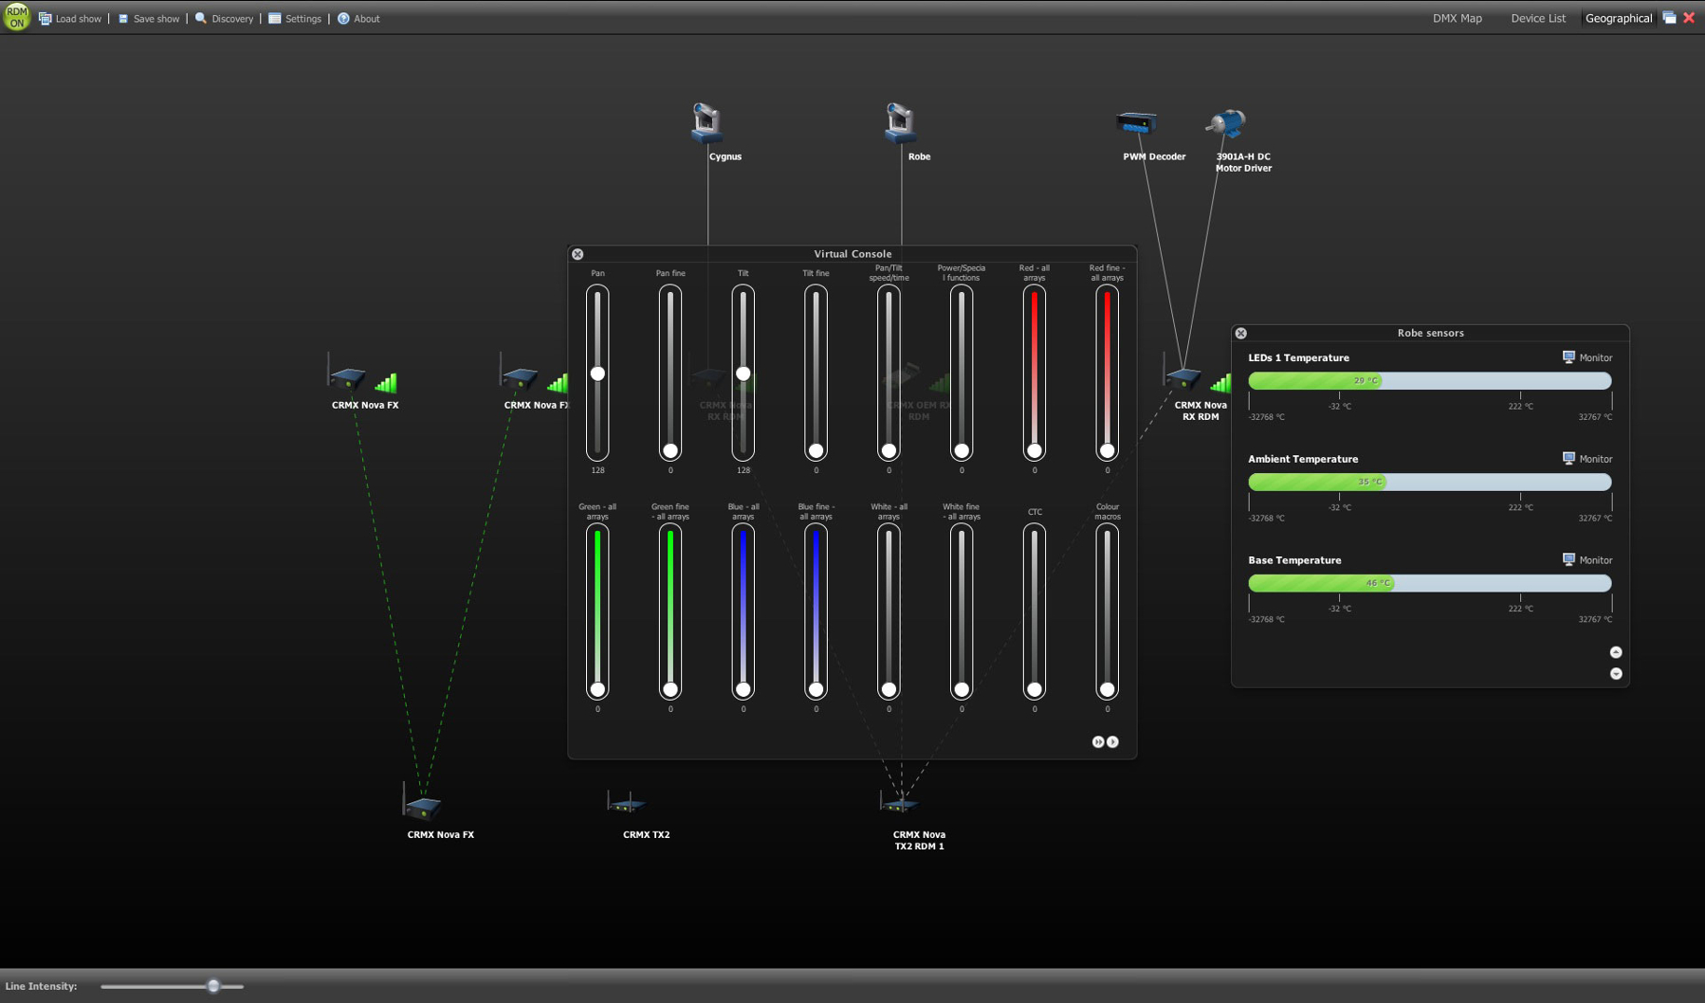1705x1003 pixels.
Task: Click the Tilt fine slider handle
Action: pyautogui.click(x=816, y=451)
